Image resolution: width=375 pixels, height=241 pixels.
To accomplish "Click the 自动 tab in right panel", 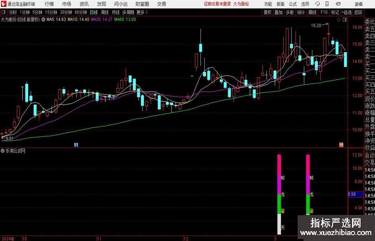I will 370,156.
